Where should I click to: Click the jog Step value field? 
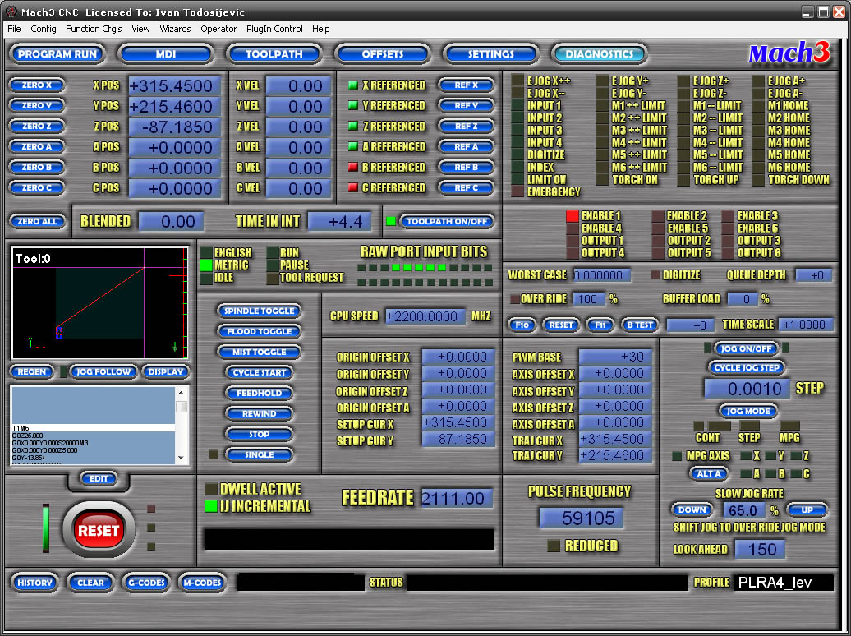pyautogui.click(x=747, y=389)
